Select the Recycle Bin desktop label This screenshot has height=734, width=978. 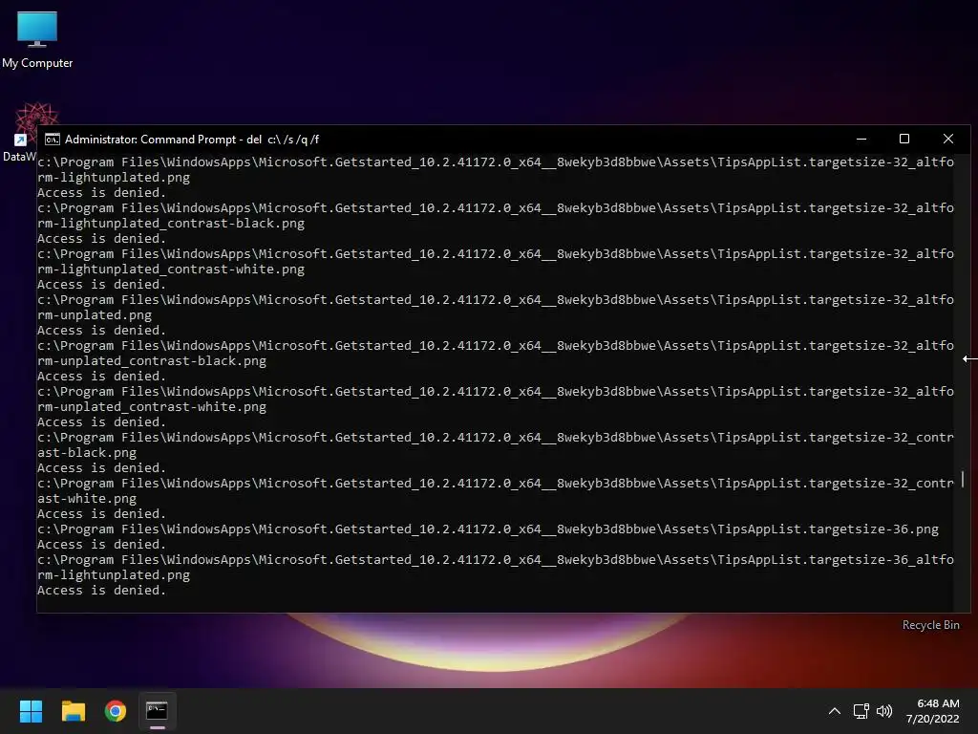pos(930,625)
